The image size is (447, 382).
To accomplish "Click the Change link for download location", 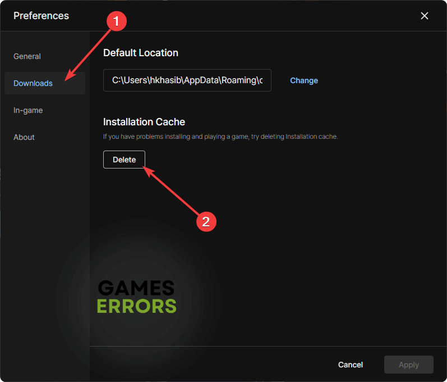I will pos(304,80).
